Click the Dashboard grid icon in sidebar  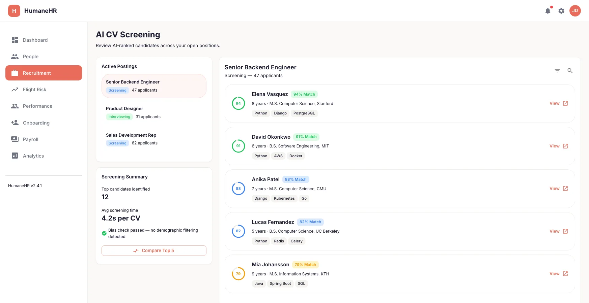pos(15,40)
